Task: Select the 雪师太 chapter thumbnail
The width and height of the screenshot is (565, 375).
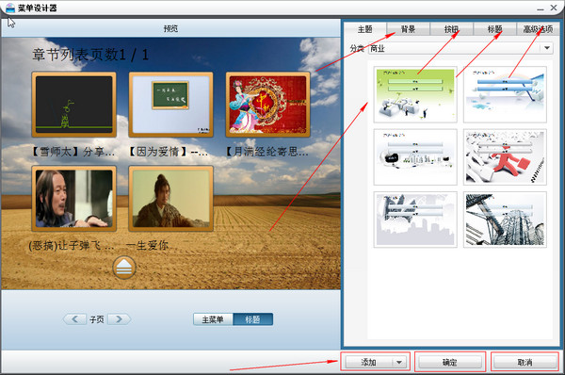Action: [73, 105]
